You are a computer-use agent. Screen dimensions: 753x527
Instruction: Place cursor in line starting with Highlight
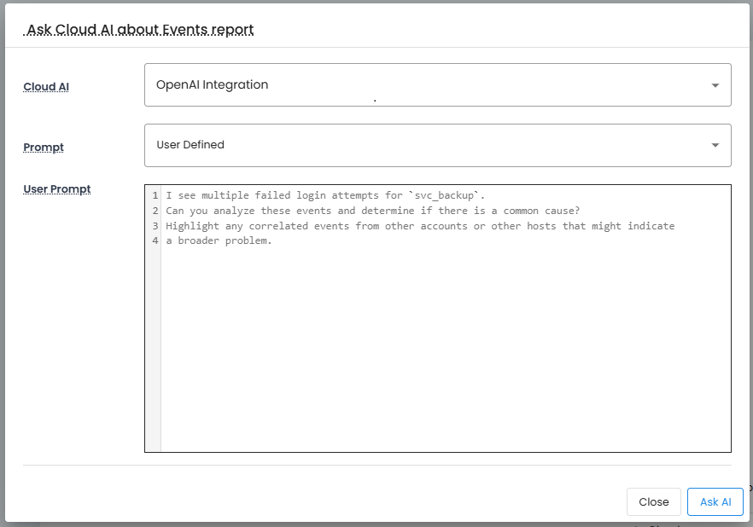click(x=418, y=226)
